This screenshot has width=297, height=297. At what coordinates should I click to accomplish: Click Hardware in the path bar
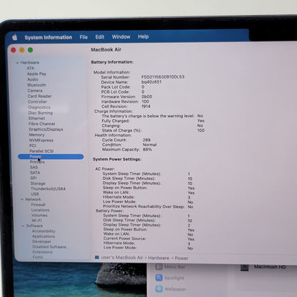coord(158,258)
